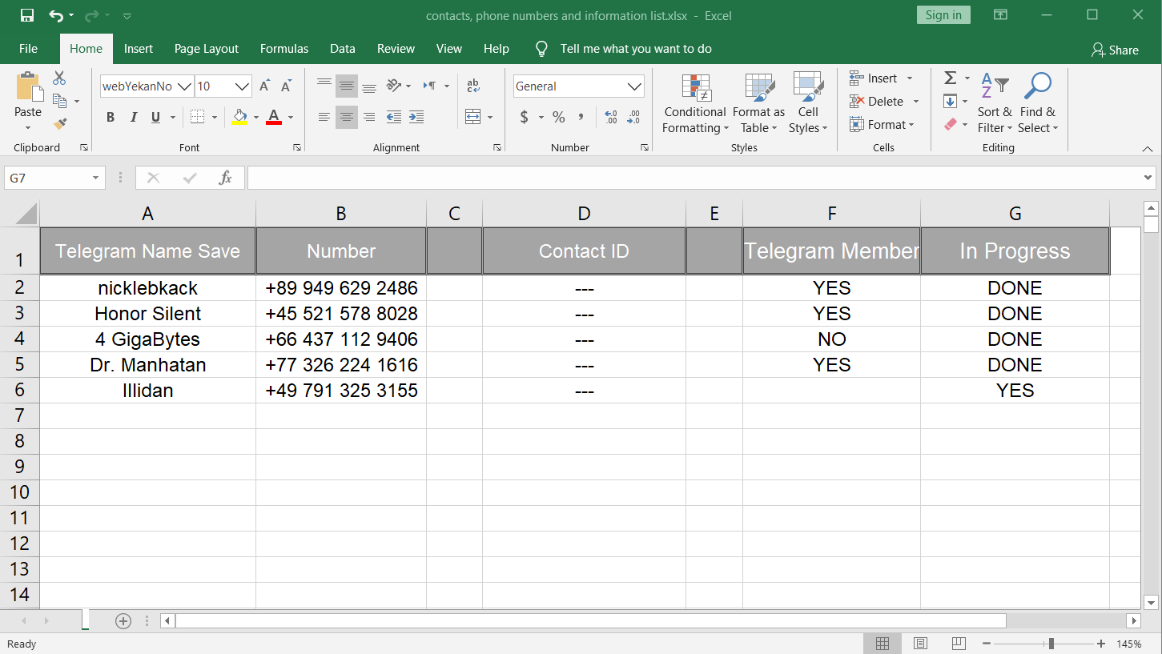Click the Share button
Screen dimensions: 1162x654
point(1114,50)
